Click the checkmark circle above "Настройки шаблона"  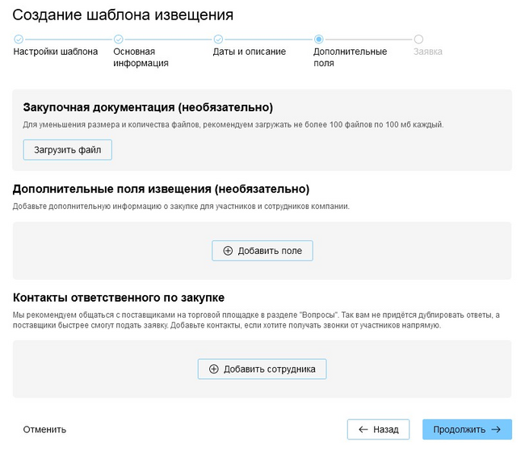(x=18, y=39)
